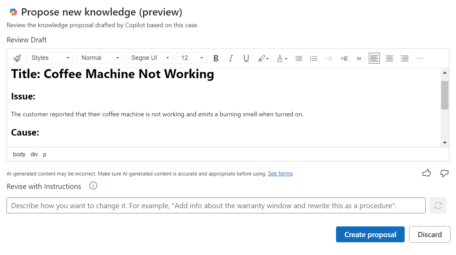Insert a bulleted list

coord(298,58)
